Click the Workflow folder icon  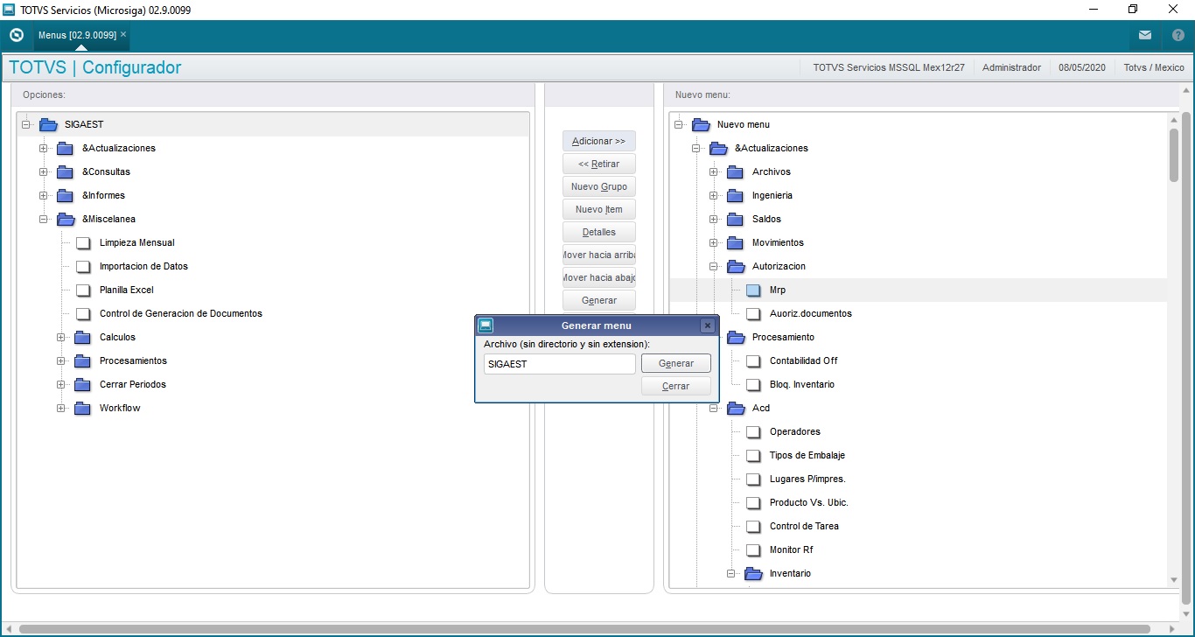83,408
